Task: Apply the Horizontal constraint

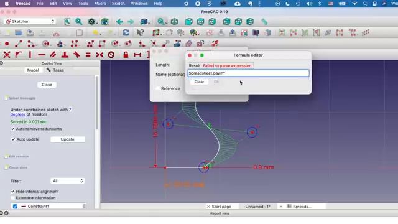Action: pyautogui.click(x=42, y=55)
